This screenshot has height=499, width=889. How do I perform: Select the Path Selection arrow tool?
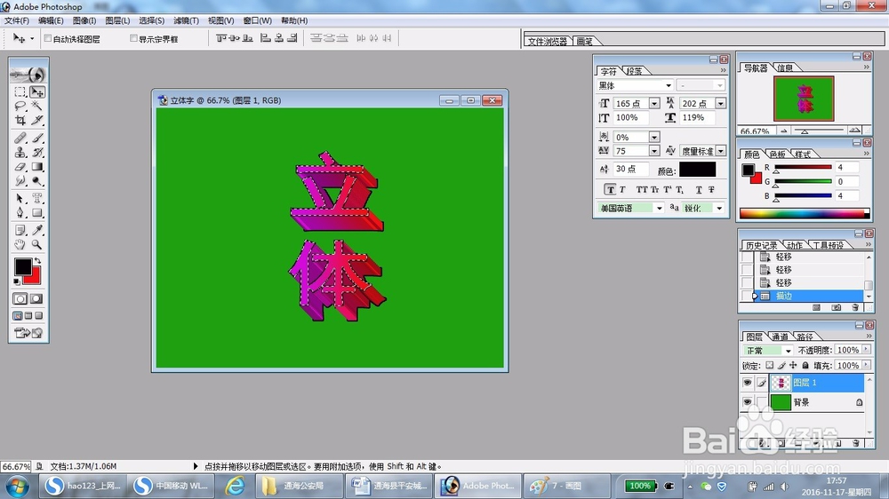click(x=20, y=198)
